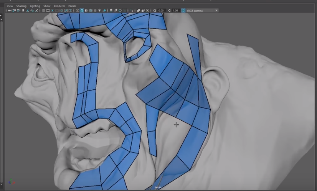Screen dimensions: 317x191
Task: Toggle X-Ray Joints icon
Action: tap(147, 10)
